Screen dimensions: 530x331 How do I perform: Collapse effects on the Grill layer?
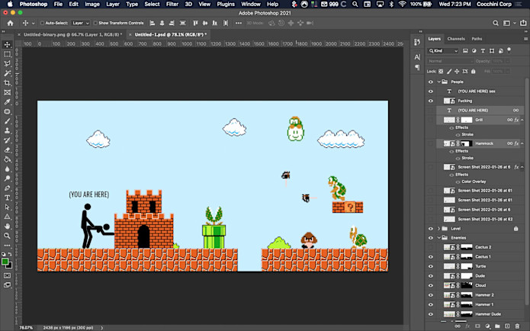pyautogui.click(x=522, y=120)
